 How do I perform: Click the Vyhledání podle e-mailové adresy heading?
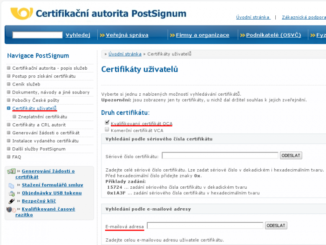pos(148,209)
